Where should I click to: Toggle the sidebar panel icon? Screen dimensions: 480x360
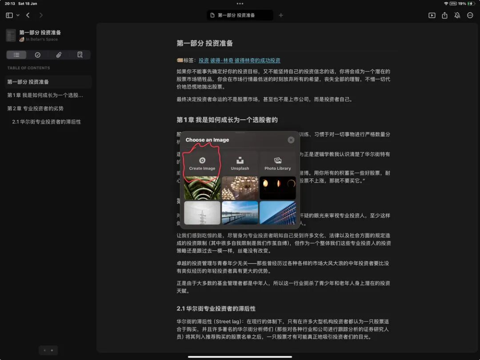(x=9, y=15)
